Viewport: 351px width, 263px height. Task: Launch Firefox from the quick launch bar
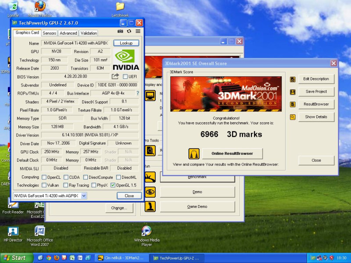[x=57, y=258]
